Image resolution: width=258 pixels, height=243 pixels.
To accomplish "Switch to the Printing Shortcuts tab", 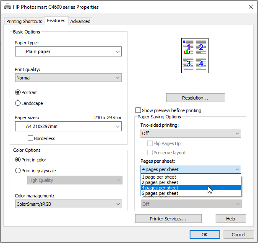I will click(x=24, y=21).
